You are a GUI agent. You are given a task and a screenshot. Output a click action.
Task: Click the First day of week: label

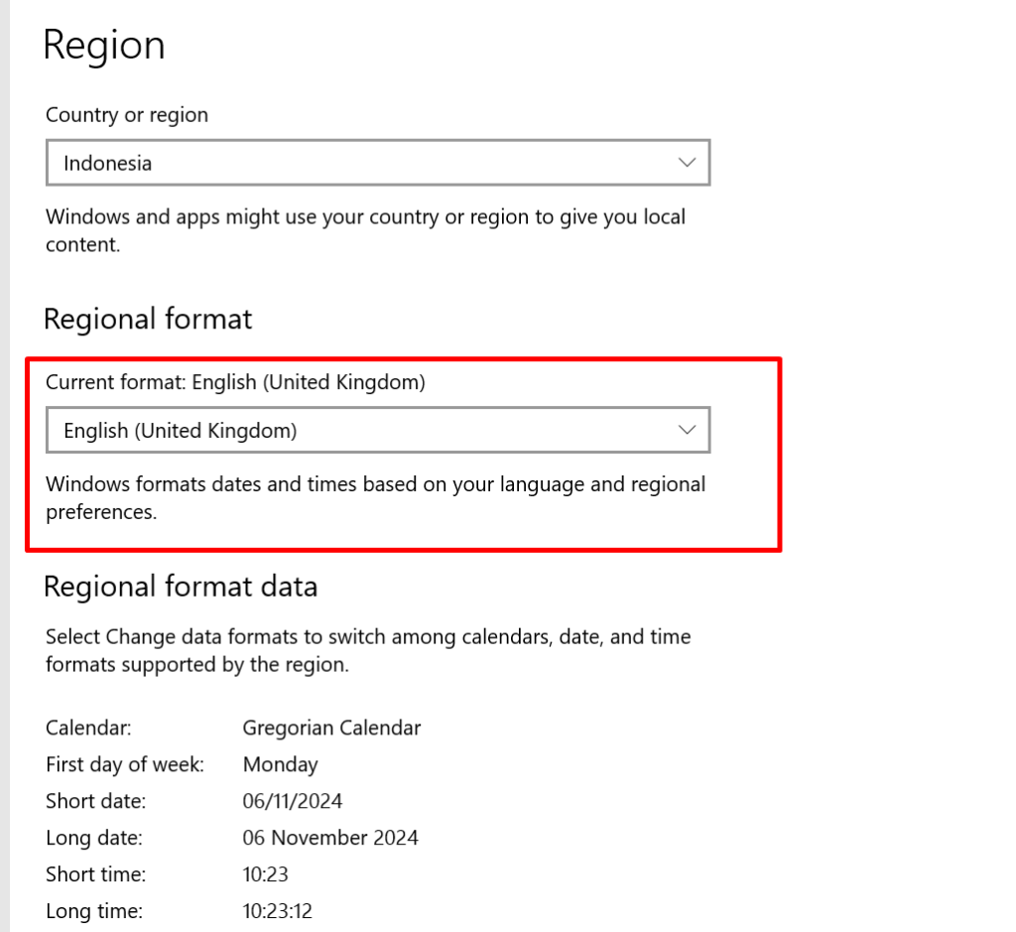tap(125, 764)
